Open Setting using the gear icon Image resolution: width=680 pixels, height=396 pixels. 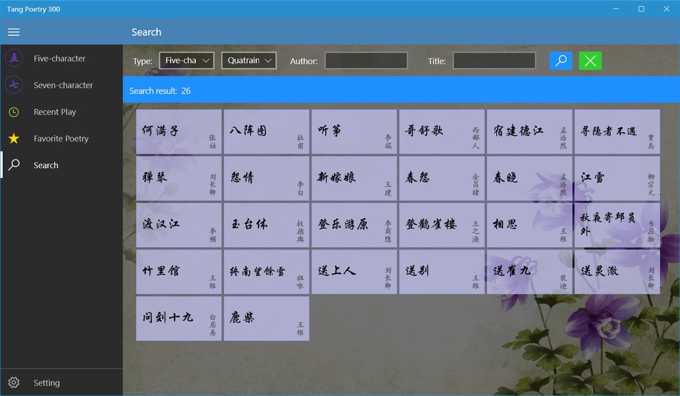[x=14, y=382]
